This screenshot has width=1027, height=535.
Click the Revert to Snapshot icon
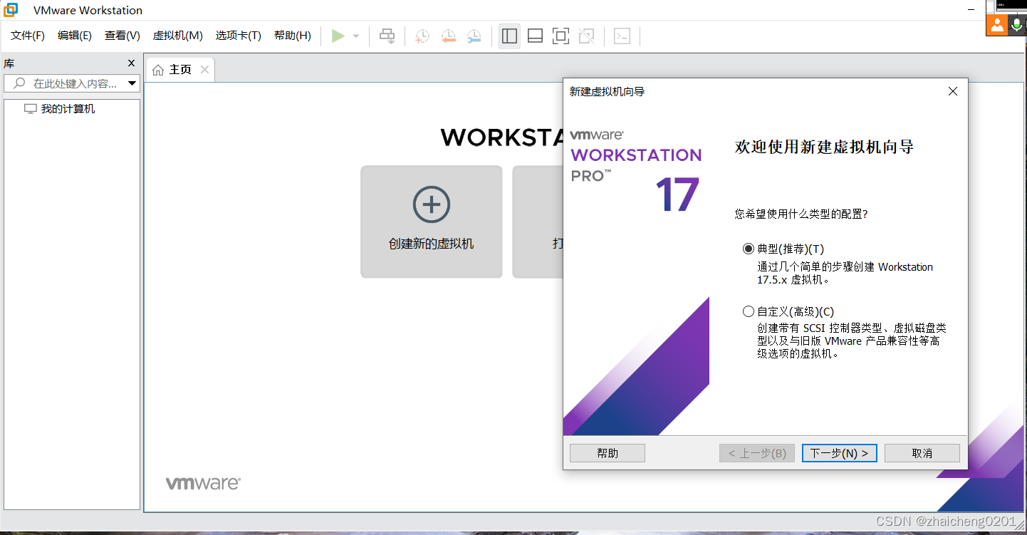[x=448, y=36]
